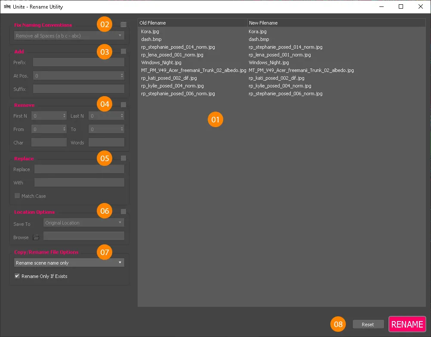Click the Replace text input field
431x337 pixels.
(x=79, y=169)
